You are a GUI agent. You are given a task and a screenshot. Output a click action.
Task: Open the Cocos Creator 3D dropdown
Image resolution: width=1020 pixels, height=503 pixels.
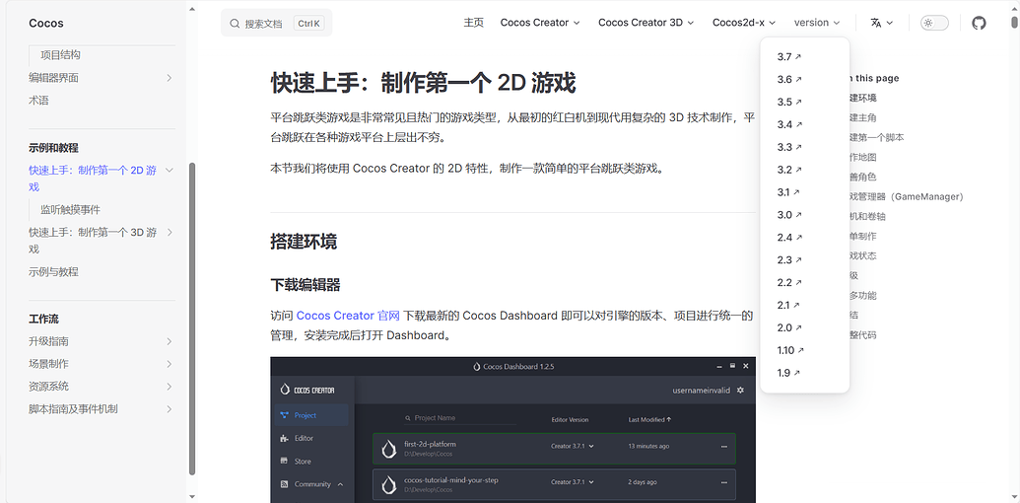(646, 23)
